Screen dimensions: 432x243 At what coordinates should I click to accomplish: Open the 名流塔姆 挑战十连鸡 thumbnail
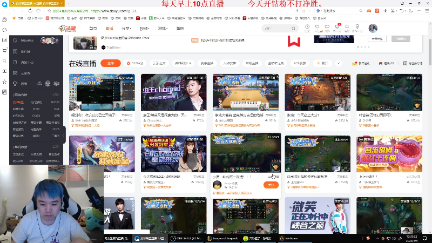pyautogui.click(x=389, y=154)
